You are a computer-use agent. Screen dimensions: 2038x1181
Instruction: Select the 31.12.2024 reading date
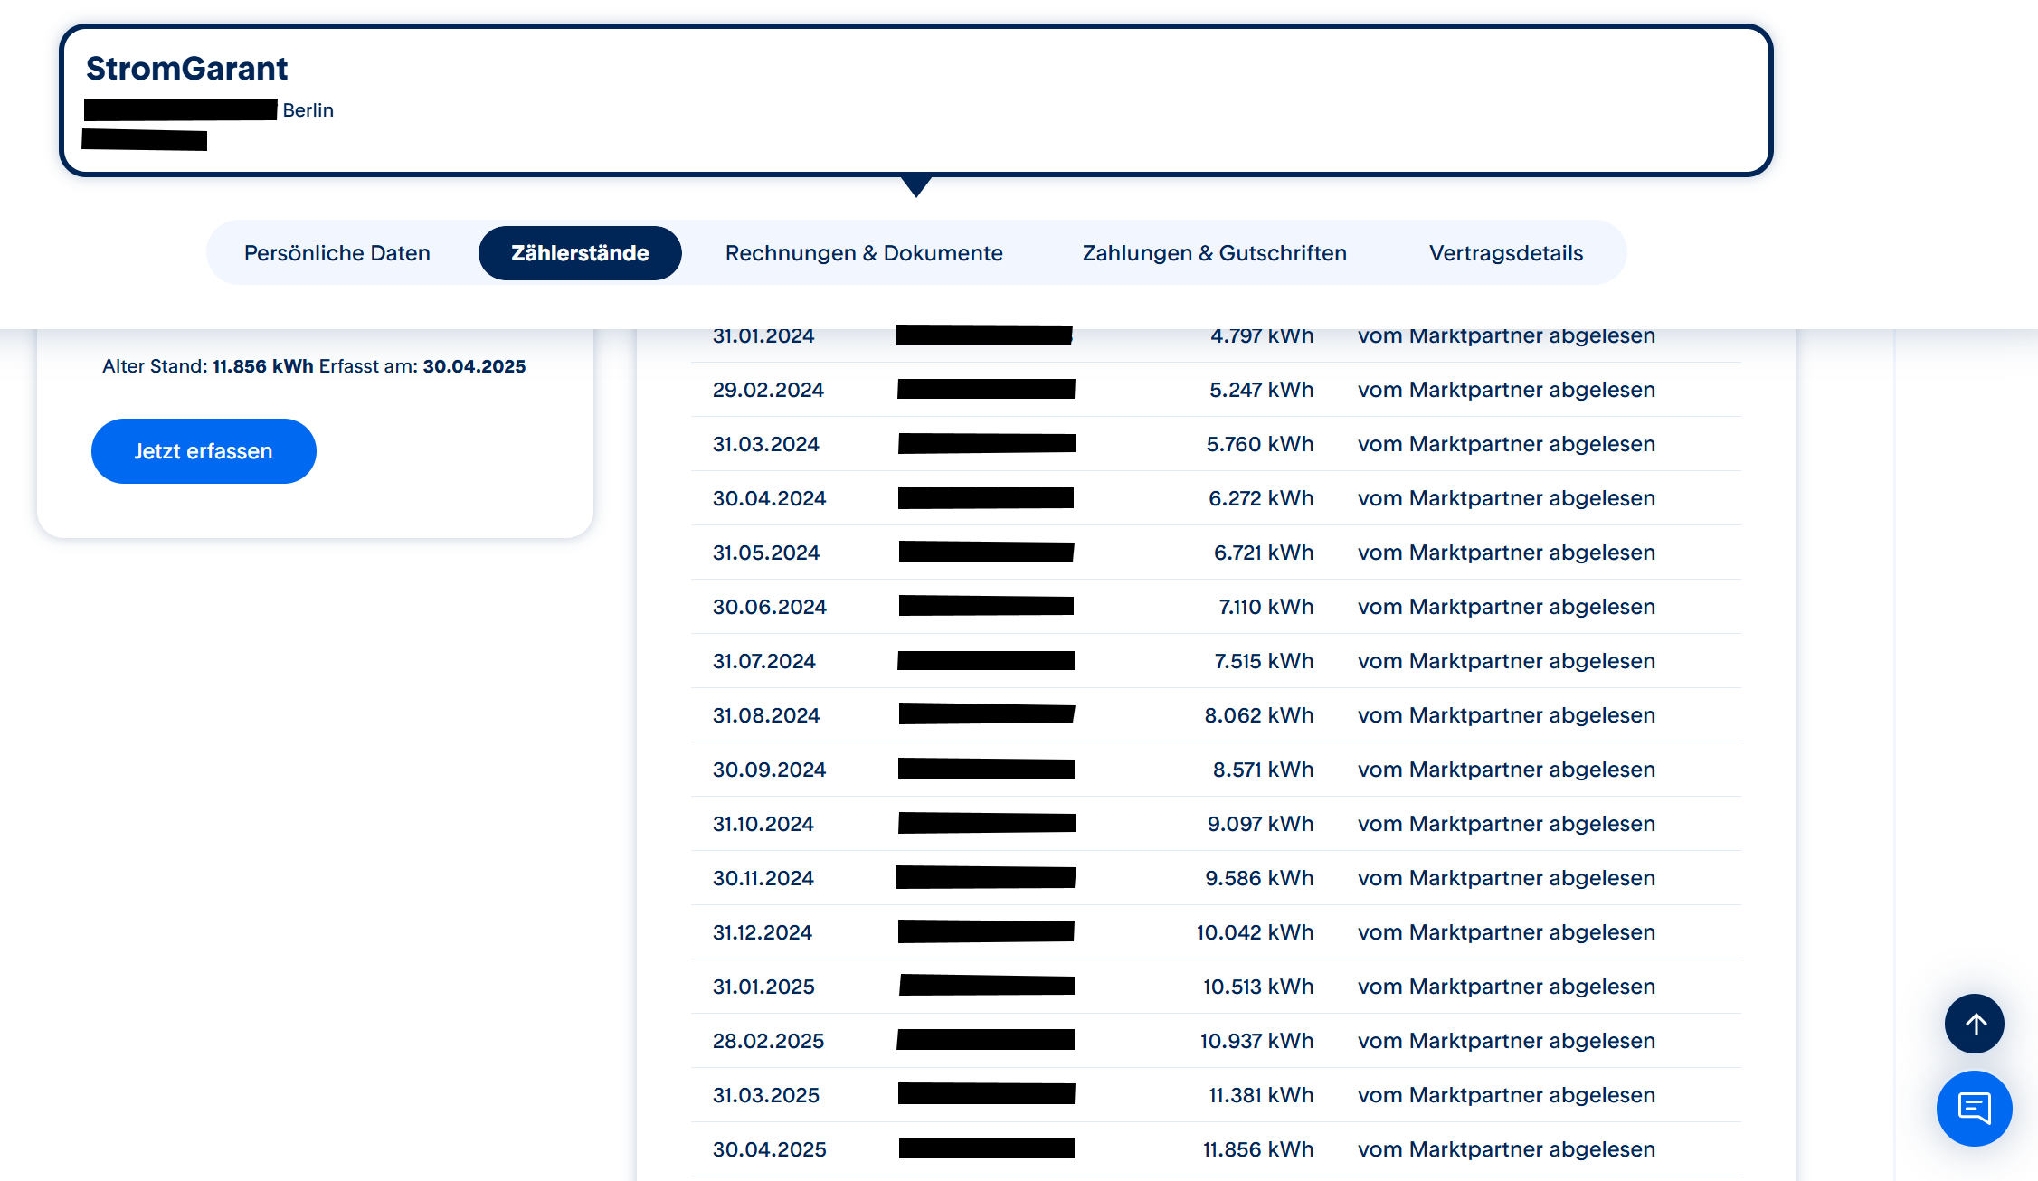click(763, 932)
